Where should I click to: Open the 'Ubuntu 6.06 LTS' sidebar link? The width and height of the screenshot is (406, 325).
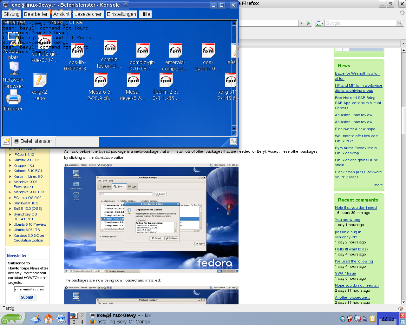point(27,230)
